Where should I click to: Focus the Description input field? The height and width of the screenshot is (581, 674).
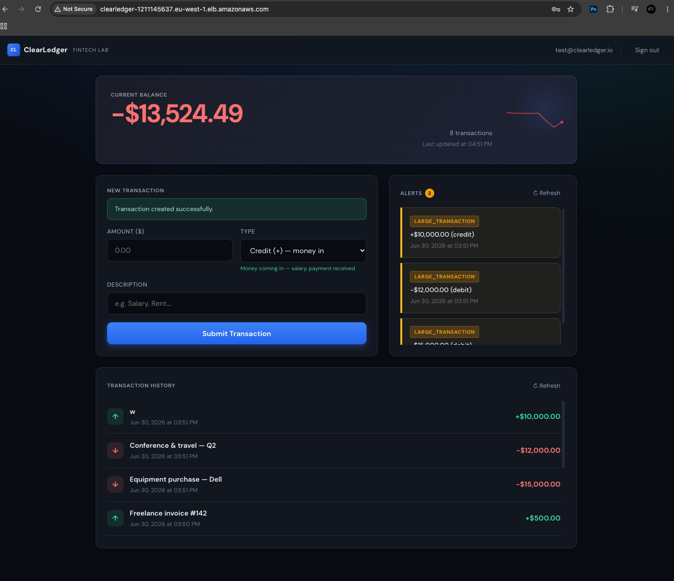pos(237,304)
